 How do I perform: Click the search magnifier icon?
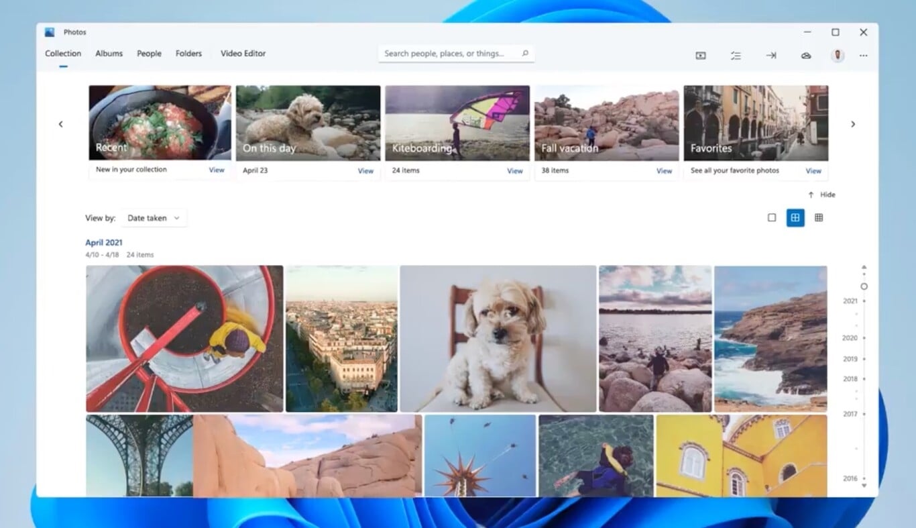coord(525,53)
